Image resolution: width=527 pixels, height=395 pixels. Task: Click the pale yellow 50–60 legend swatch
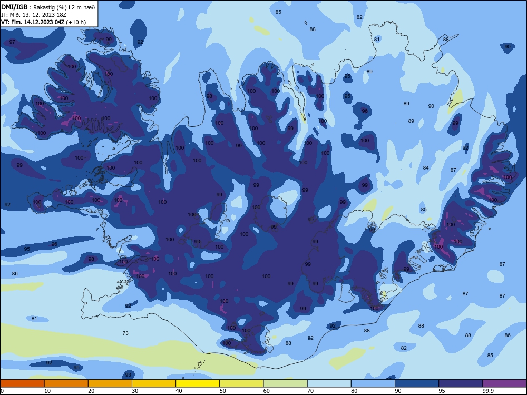click(241, 383)
